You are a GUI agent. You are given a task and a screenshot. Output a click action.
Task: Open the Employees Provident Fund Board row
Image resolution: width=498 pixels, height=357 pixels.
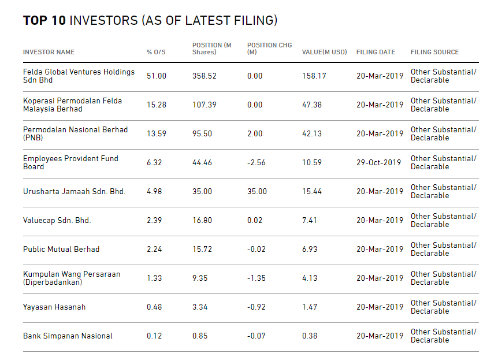click(70, 162)
